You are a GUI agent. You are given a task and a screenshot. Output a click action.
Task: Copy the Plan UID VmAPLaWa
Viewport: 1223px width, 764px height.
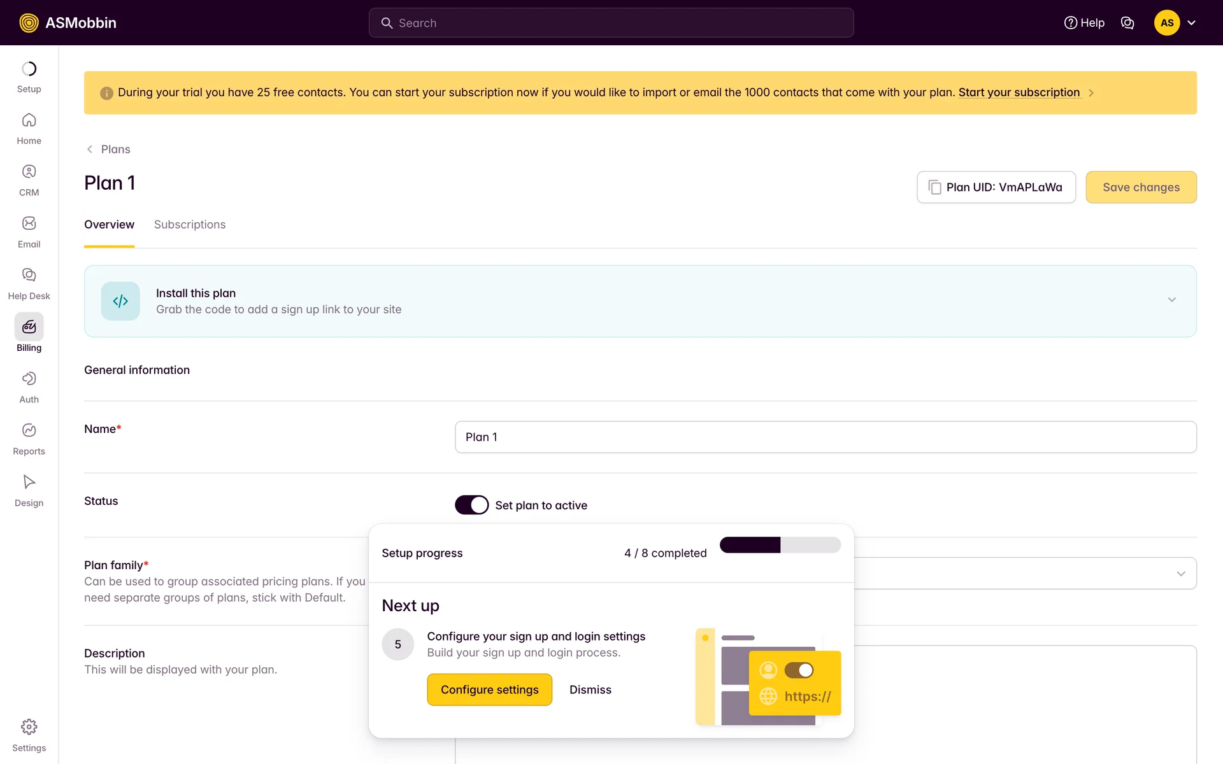[996, 187]
